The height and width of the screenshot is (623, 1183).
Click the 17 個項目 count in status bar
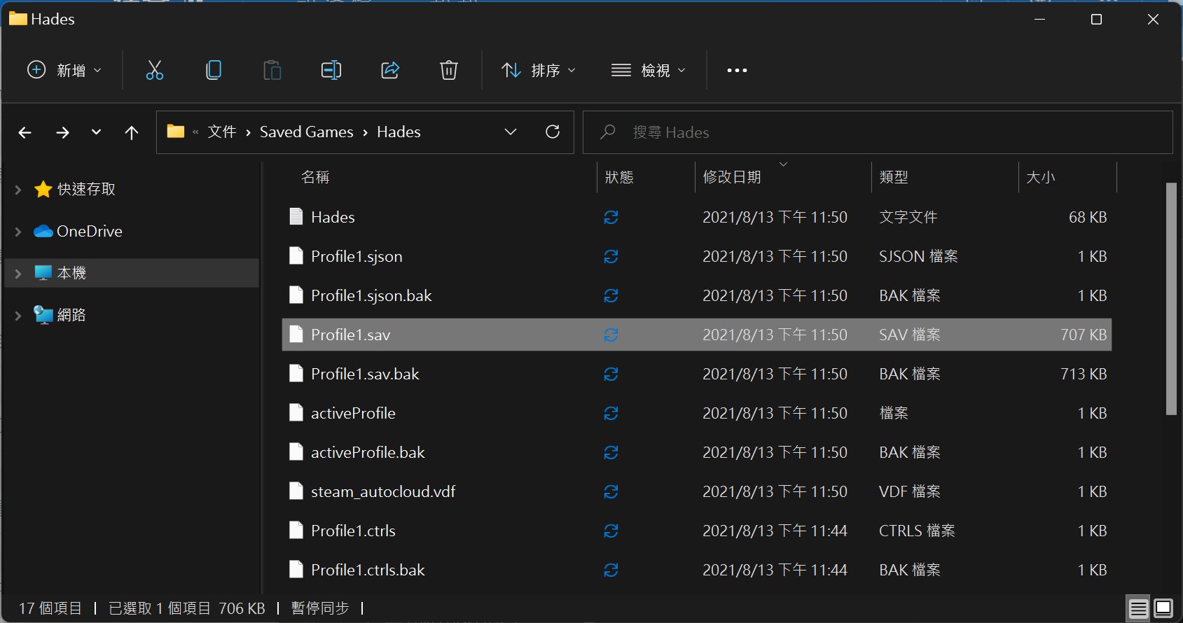tap(50, 608)
